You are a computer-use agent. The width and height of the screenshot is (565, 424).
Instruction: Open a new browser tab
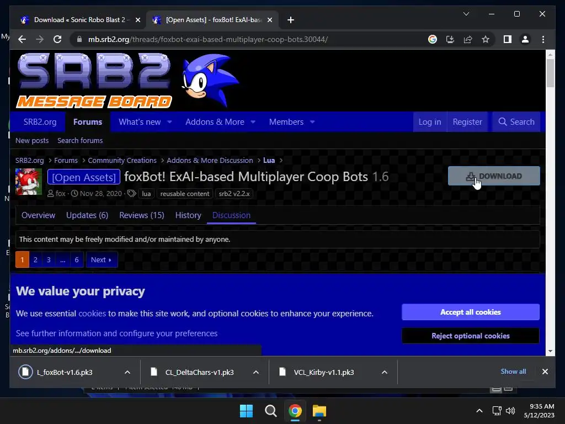tap(291, 20)
